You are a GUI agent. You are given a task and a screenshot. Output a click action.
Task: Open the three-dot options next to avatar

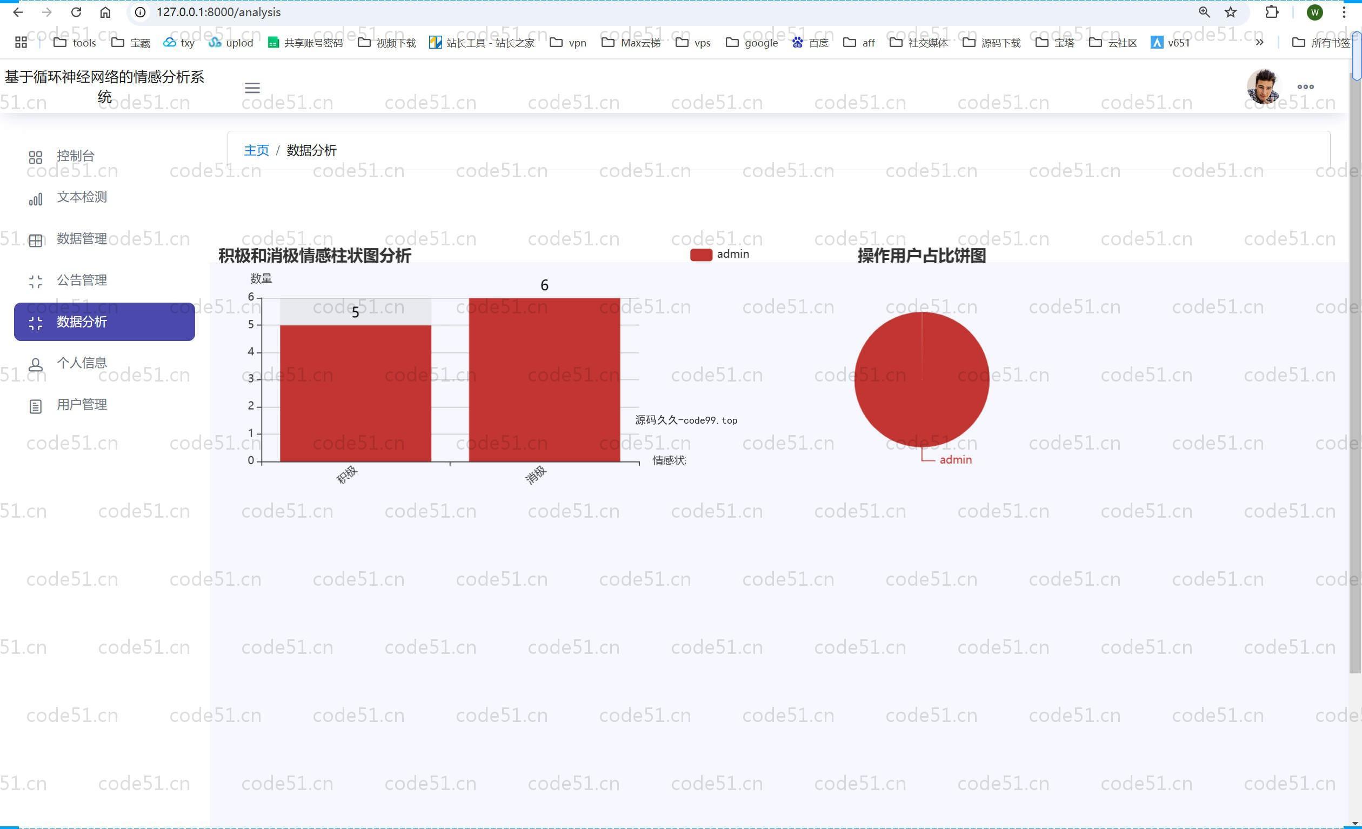[1306, 87]
